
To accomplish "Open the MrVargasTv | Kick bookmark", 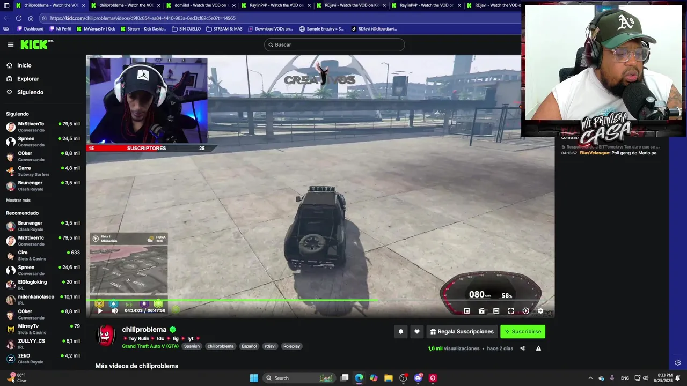I will coord(96,29).
